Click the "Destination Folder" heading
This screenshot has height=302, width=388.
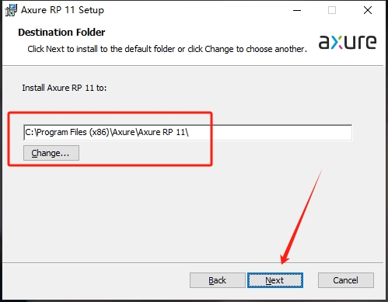61,33
